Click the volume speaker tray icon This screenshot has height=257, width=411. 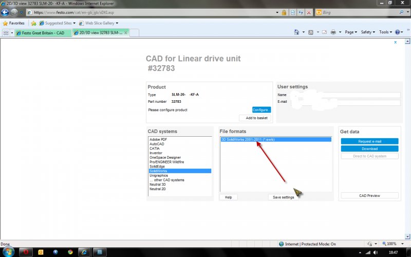pos(376,252)
